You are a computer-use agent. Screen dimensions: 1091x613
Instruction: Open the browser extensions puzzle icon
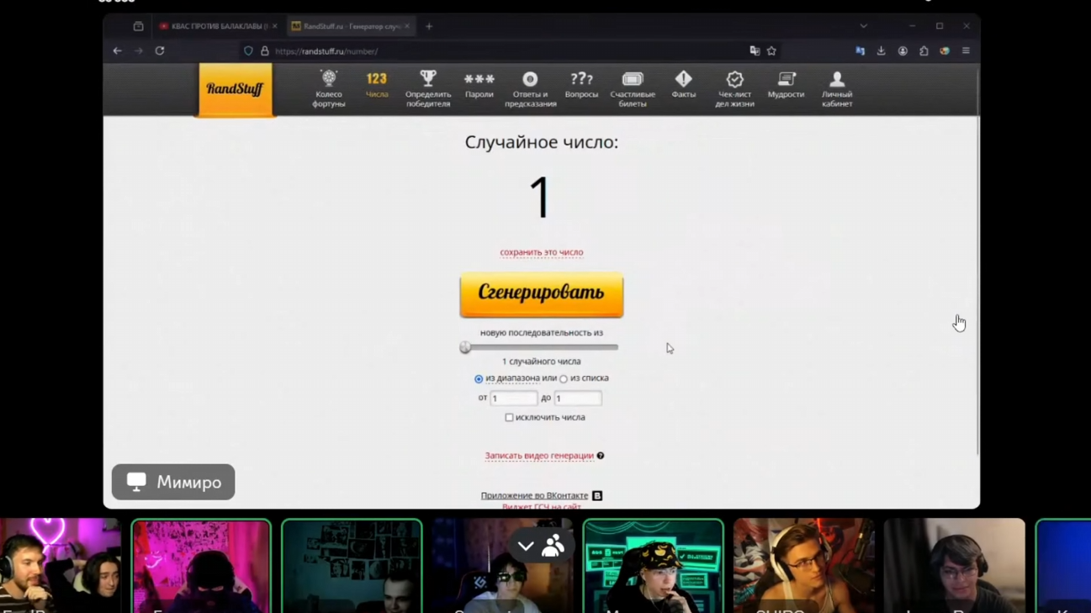coord(924,51)
